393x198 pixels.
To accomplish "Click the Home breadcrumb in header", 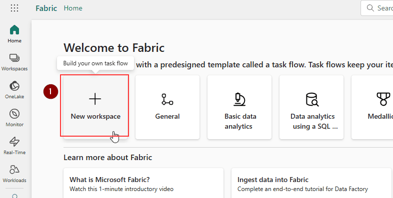I will [x=73, y=8].
